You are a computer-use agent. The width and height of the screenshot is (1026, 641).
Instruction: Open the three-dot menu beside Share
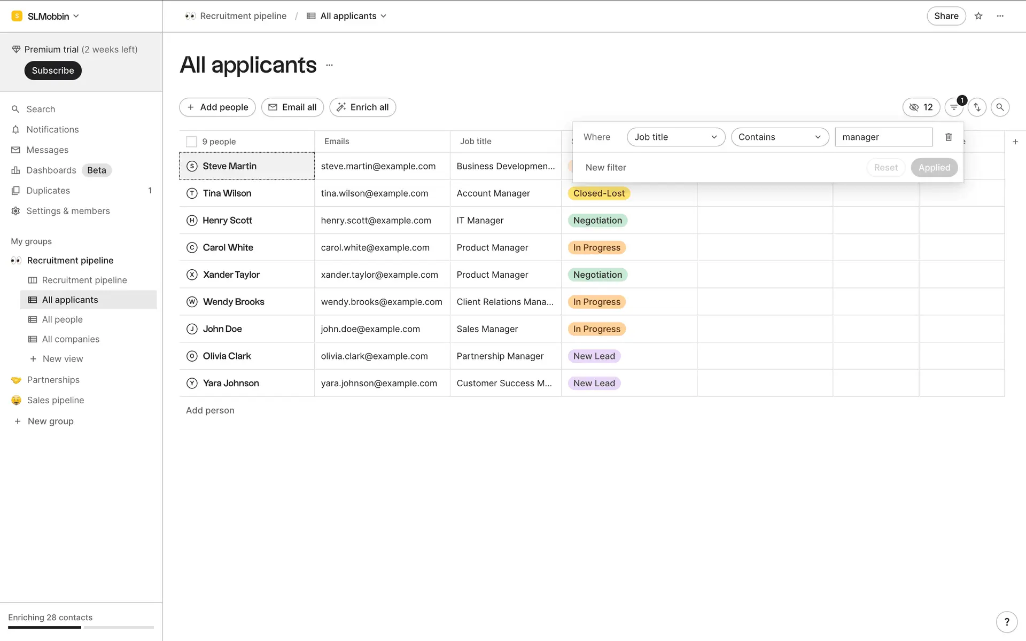(x=1000, y=16)
